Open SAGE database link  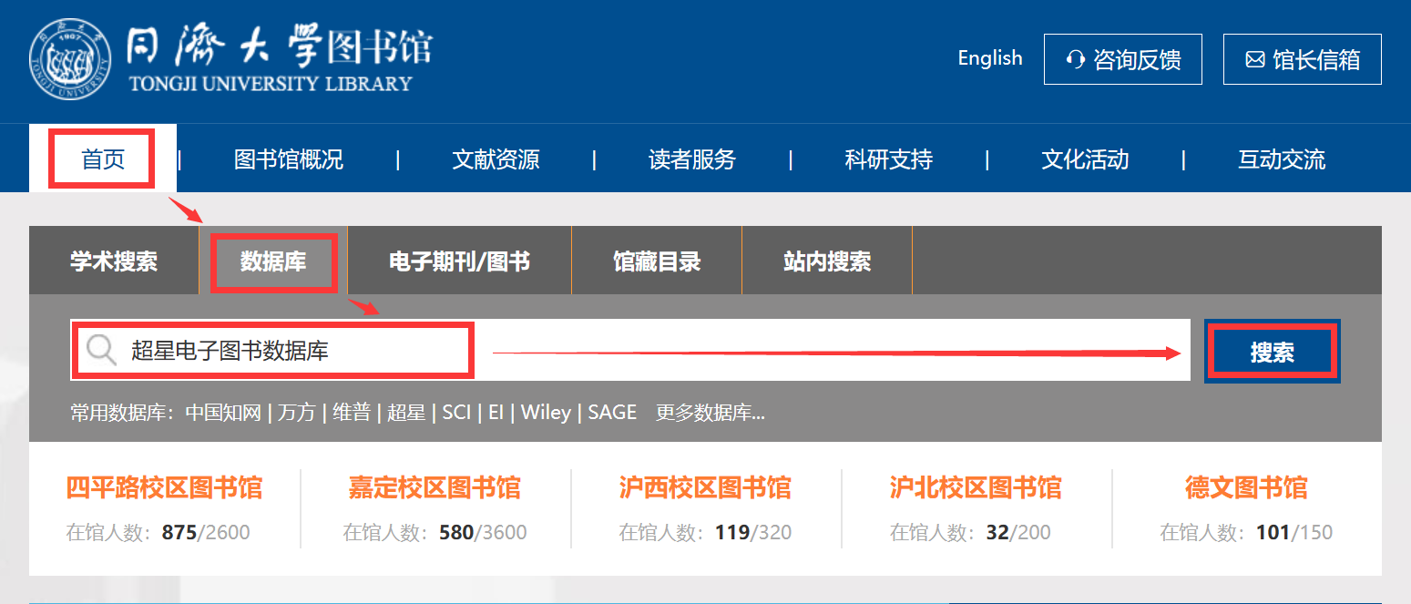pyautogui.click(x=612, y=413)
